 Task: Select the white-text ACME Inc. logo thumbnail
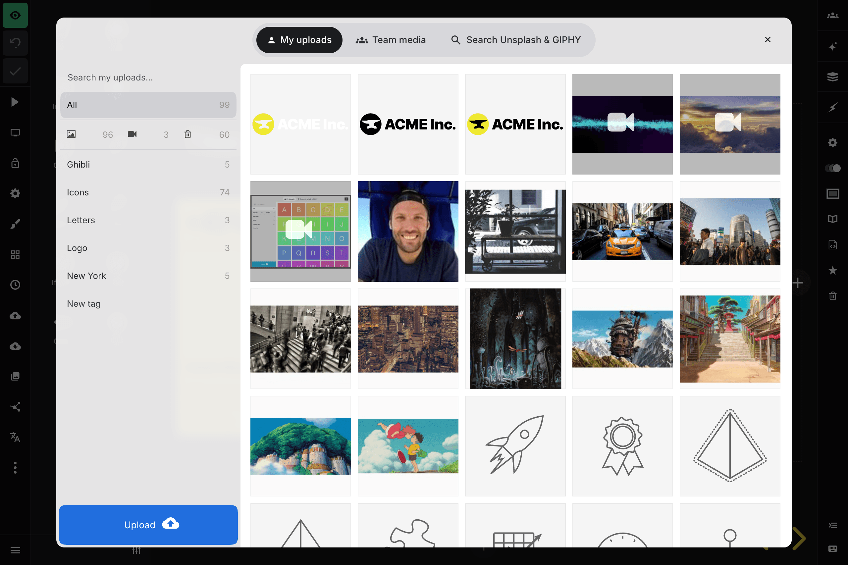pyautogui.click(x=300, y=124)
